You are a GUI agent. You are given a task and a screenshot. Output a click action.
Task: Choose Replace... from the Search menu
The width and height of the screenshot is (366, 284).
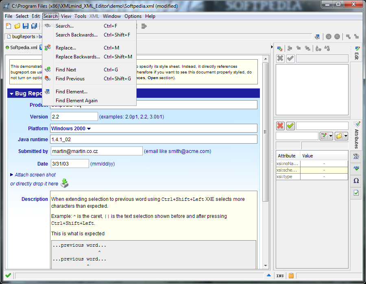click(x=89, y=48)
